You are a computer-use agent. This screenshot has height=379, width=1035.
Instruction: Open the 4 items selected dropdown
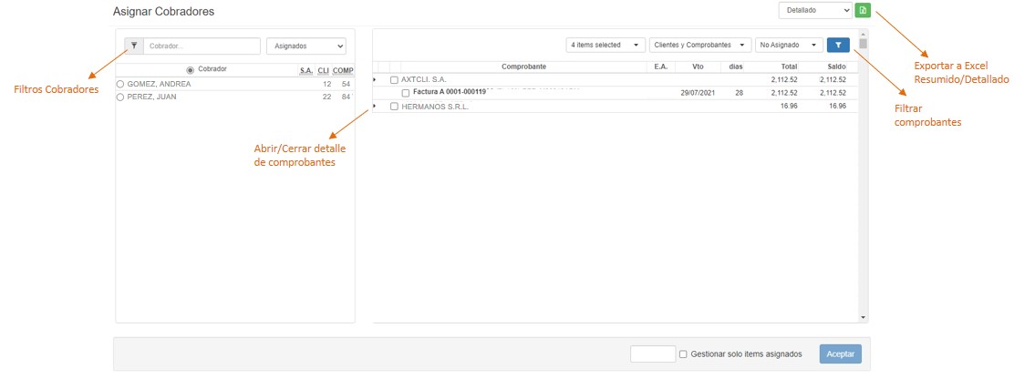pos(605,45)
